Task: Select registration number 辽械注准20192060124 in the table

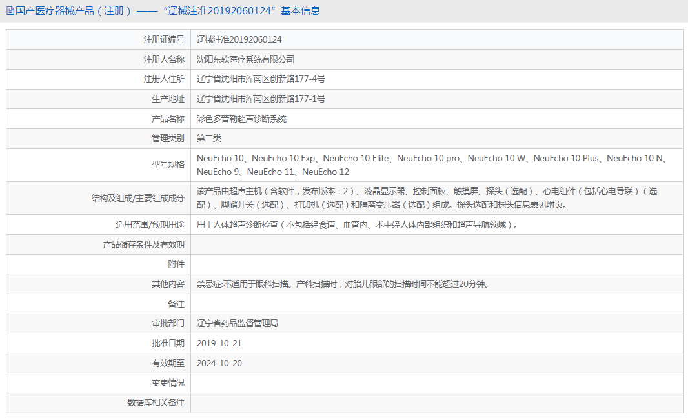Action: pos(239,39)
